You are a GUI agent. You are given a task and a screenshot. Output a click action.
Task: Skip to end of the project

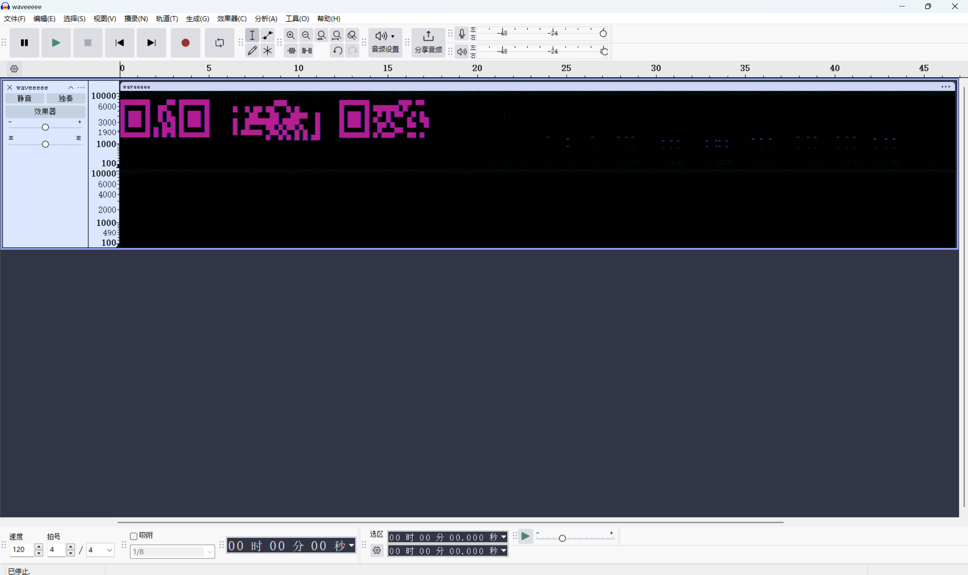coord(151,43)
